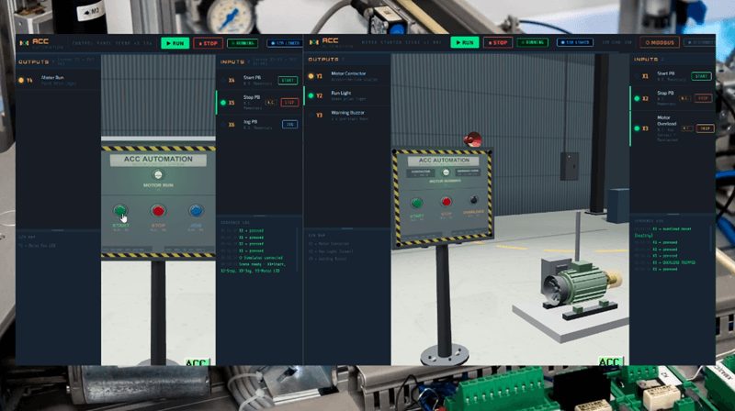Viewport: 735px width, 411px height.
Task: Click TRIP button for X3 Motor Overload
Action: tap(705, 128)
